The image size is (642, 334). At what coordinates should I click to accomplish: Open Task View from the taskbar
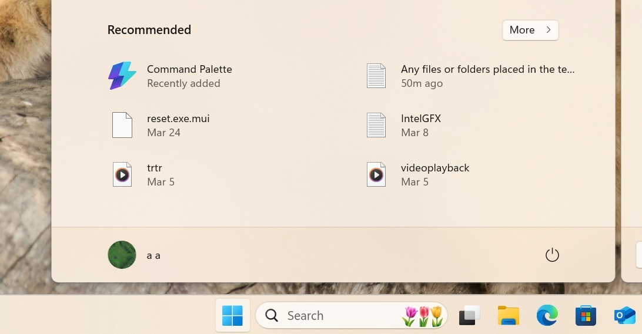[470, 316]
